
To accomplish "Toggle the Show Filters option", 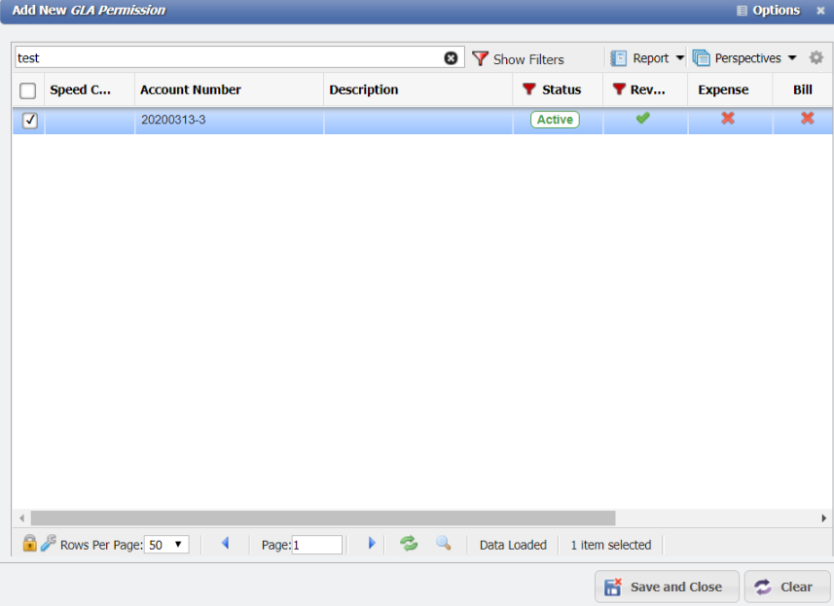I will tap(518, 58).
